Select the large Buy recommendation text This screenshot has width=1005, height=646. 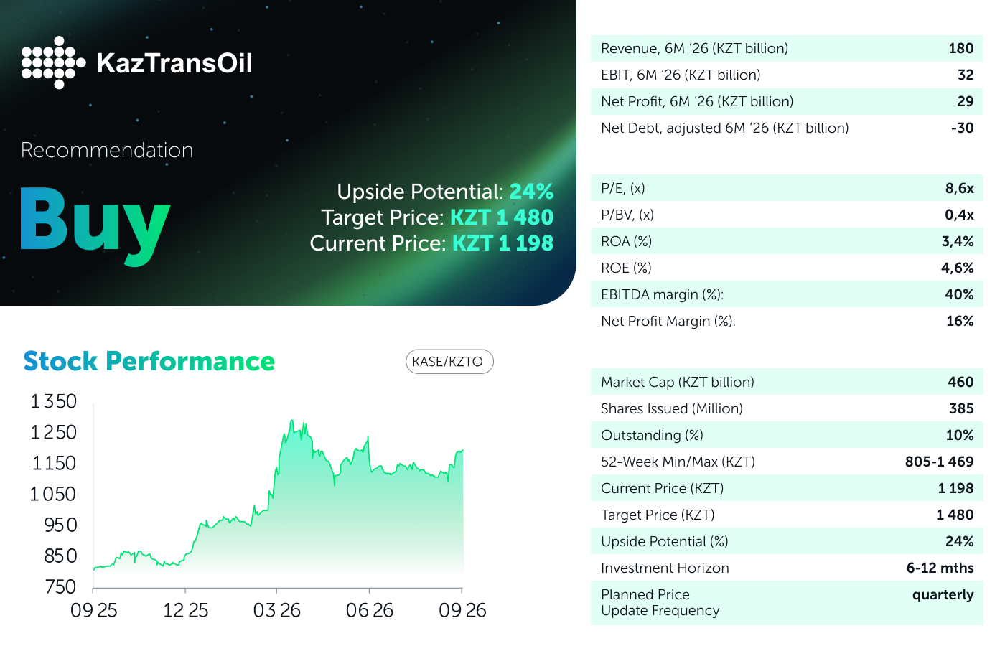point(95,225)
